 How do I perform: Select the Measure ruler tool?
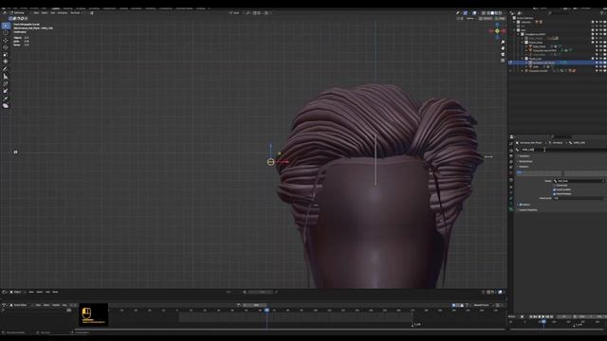(6, 77)
